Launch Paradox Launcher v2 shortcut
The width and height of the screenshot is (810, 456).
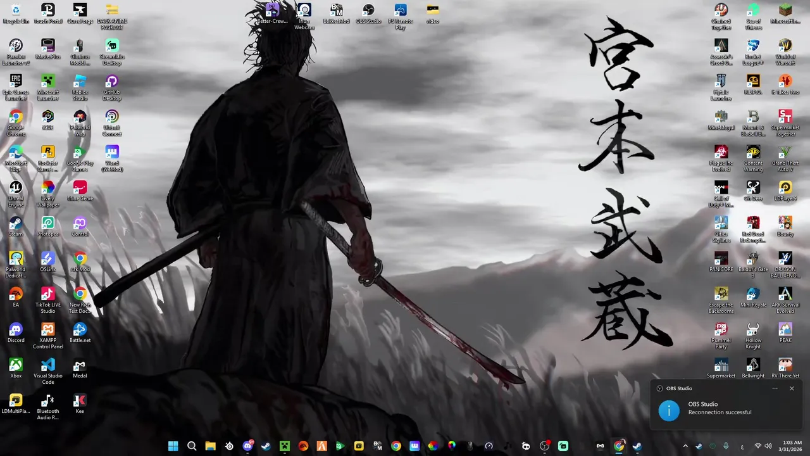(16, 53)
